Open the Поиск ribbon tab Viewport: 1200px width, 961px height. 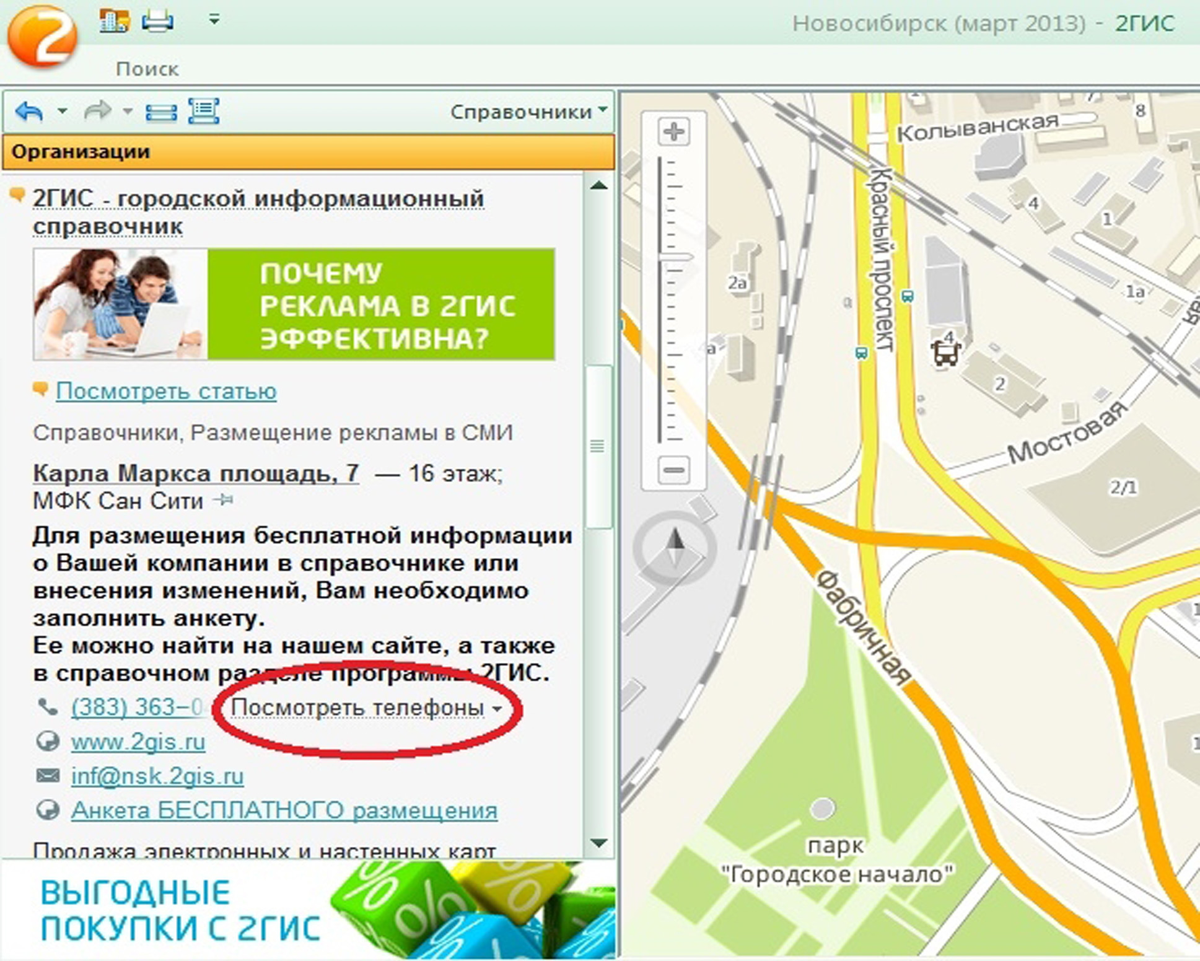point(147,68)
